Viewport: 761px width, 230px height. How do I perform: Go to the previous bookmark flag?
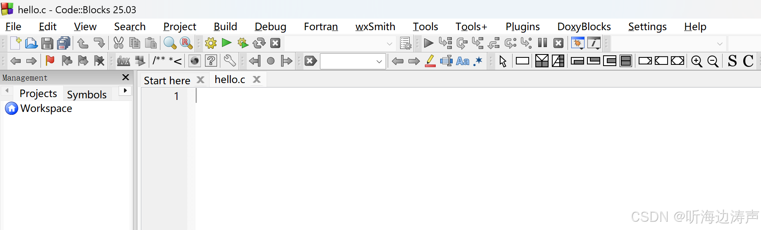point(67,61)
